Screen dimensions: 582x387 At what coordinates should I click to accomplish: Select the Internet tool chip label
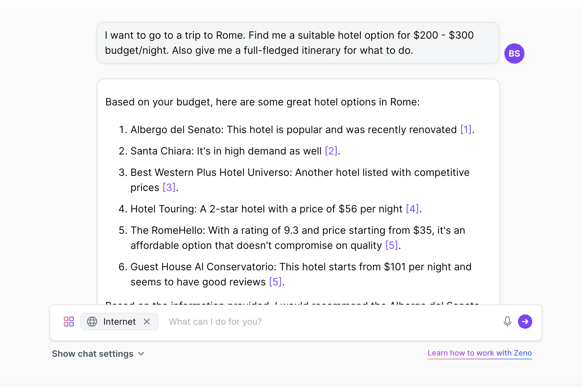tap(119, 322)
